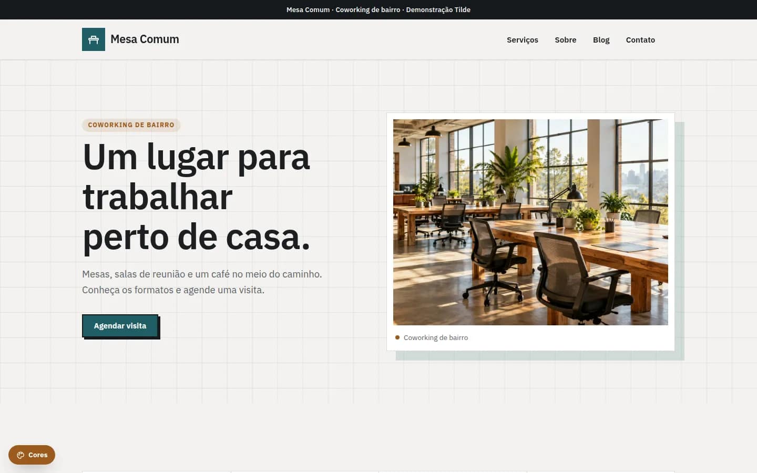This screenshot has height=473, width=757.
Task: Click the "Um lugar para trabalhar perto de casa." headline
Action: [197, 197]
